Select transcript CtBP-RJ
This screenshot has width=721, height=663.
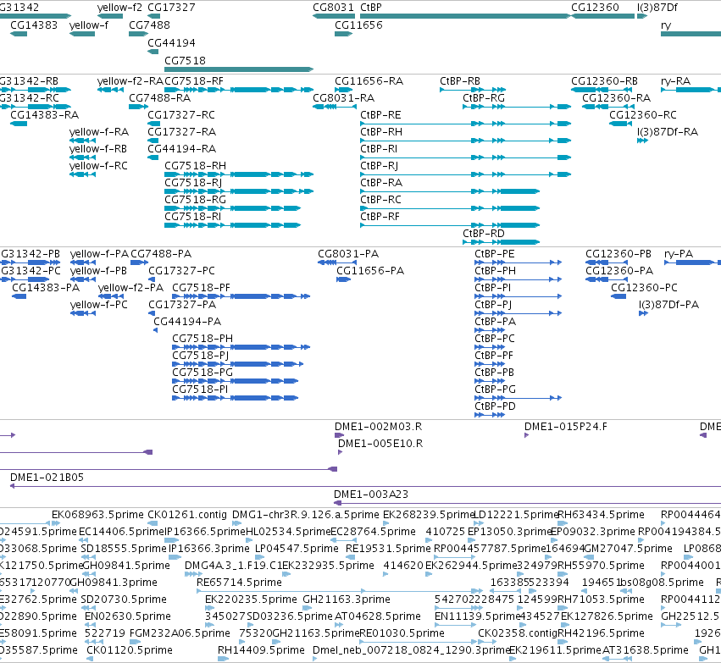click(380, 165)
